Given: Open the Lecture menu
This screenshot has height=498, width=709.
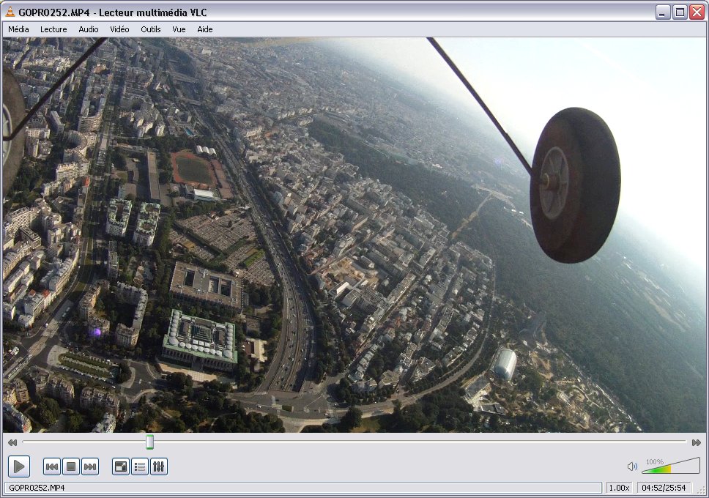Looking at the screenshot, I should (53, 29).
